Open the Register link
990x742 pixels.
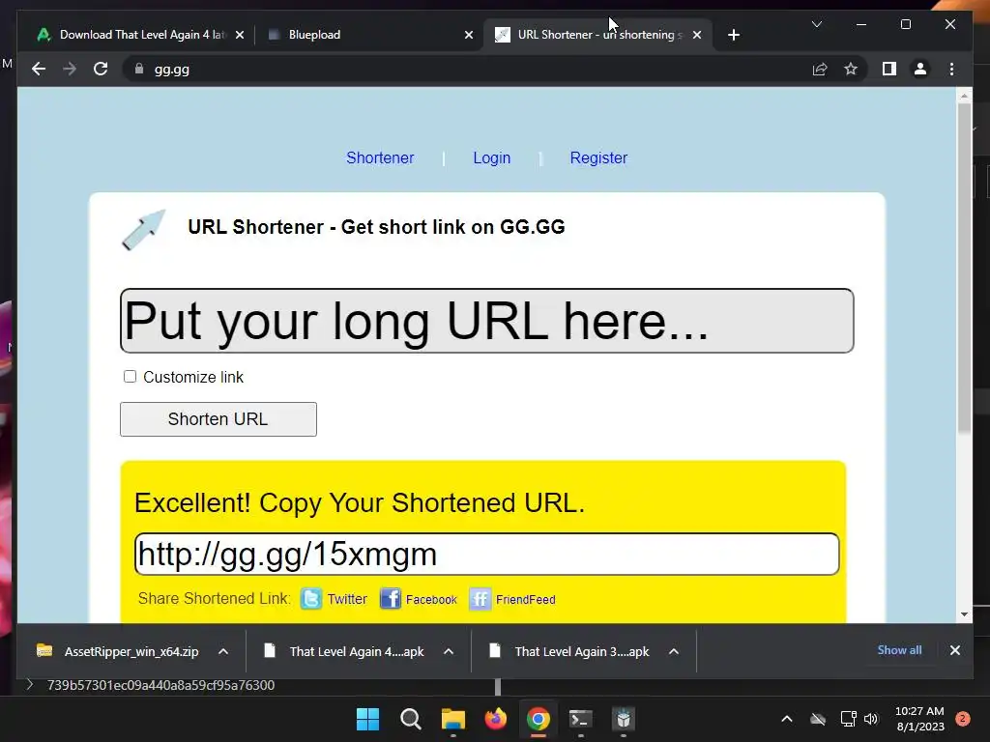click(598, 157)
